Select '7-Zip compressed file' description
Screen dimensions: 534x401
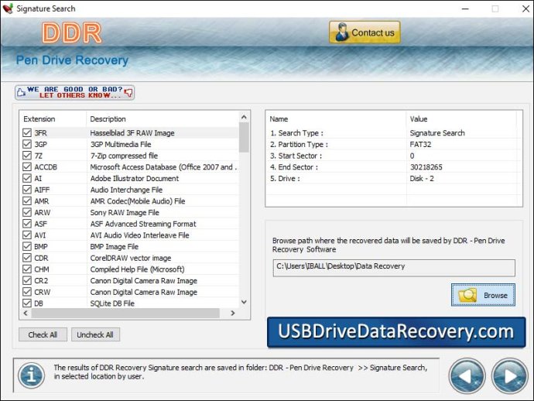coord(124,156)
